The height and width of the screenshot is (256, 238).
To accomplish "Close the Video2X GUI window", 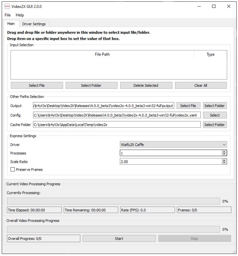I will click(x=229, y=7).
